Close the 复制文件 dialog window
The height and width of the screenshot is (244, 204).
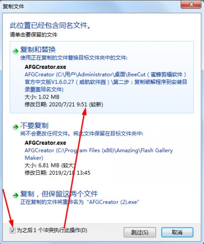pyautogui.click(x=191, y=4)
